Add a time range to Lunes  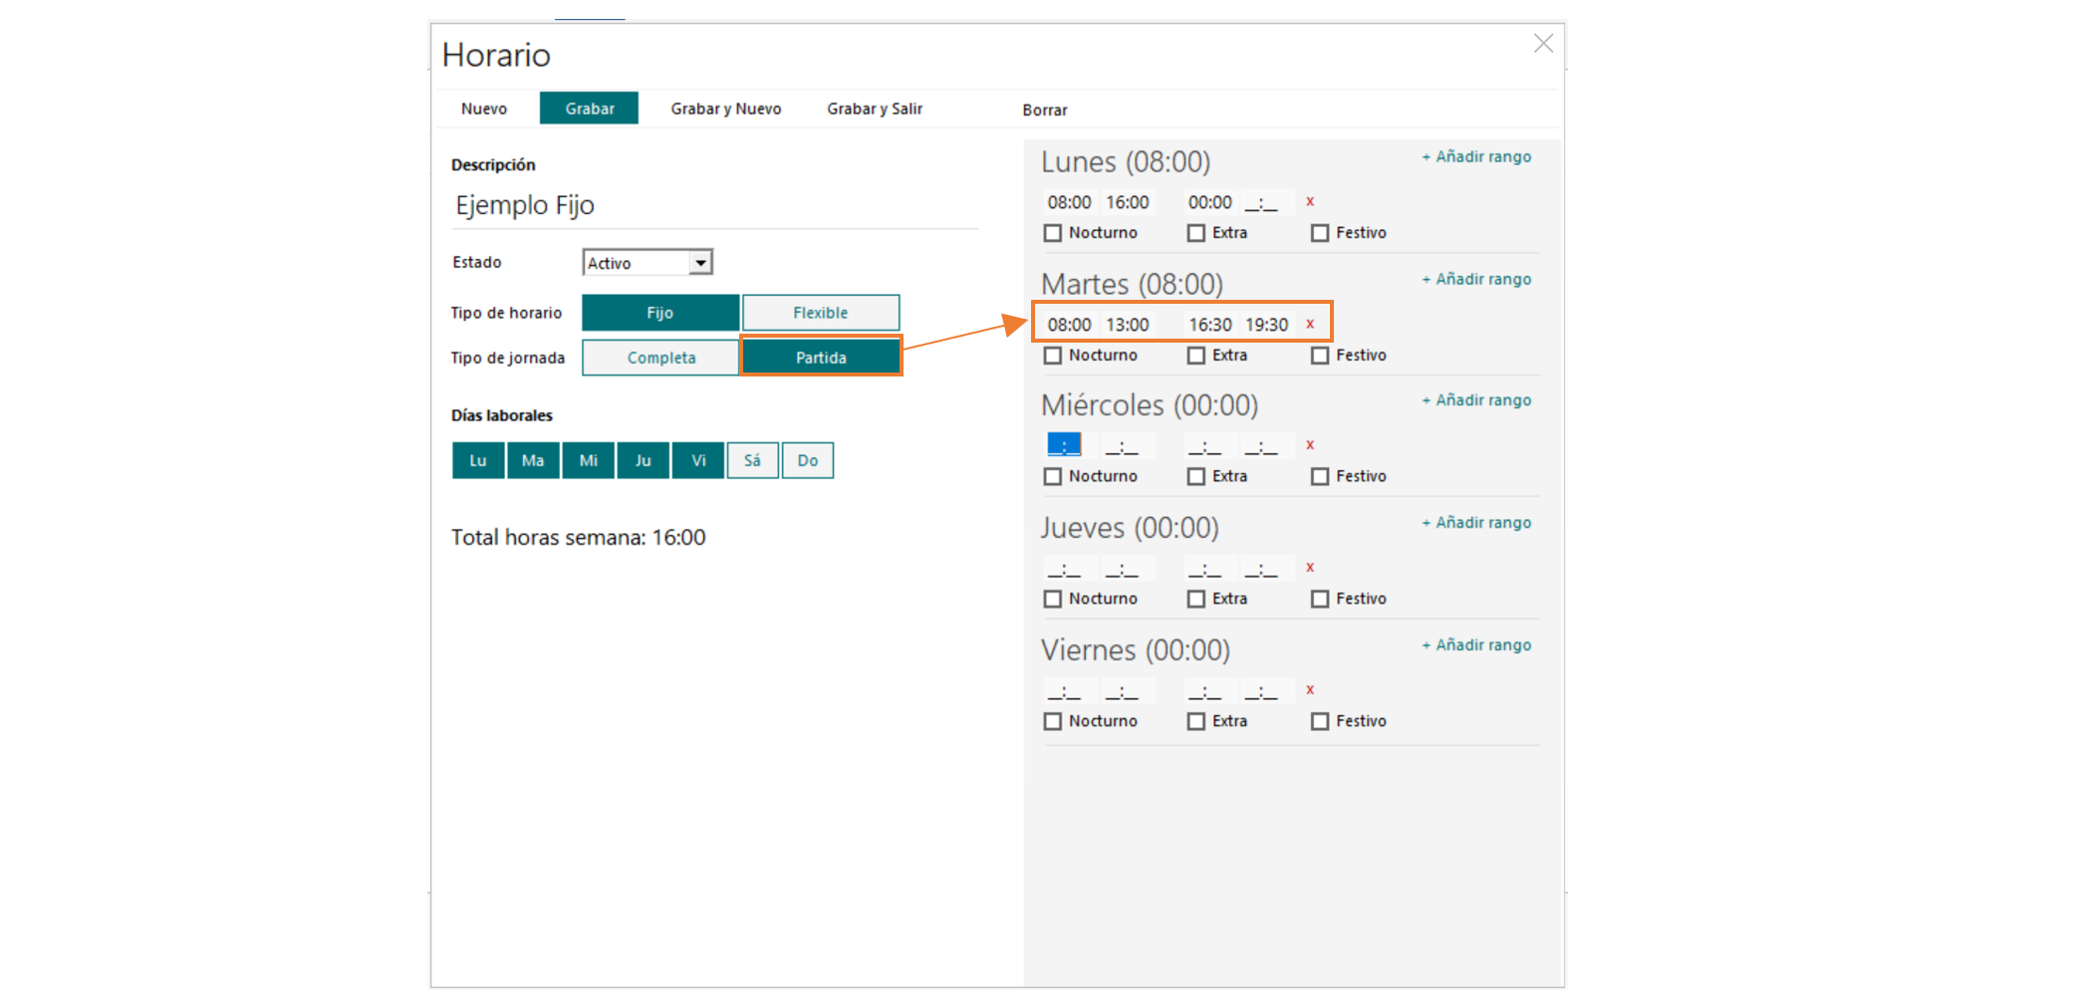tap(1476, 157)
